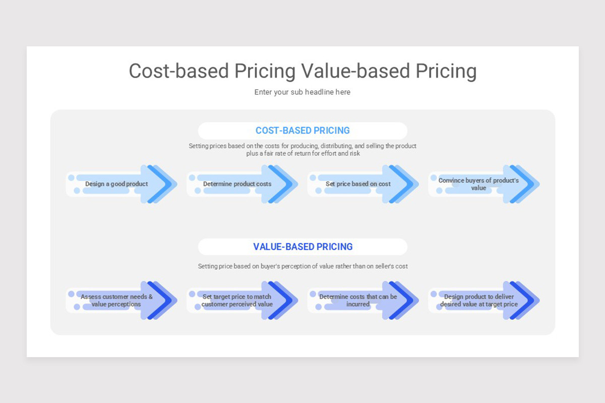Select the 'Set price based on cost' label text
605x403 pixels.
point(358,184)
